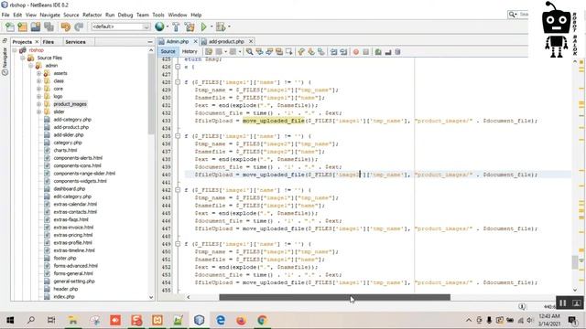
Task: Click the Clean and Build icon
Action: (190, 27)
